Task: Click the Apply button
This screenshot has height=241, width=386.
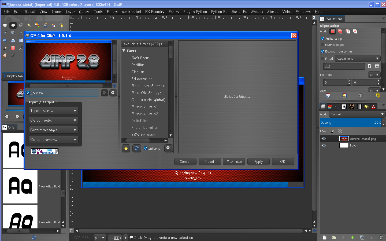Action: pyautogui.click(x=258, y=161)
